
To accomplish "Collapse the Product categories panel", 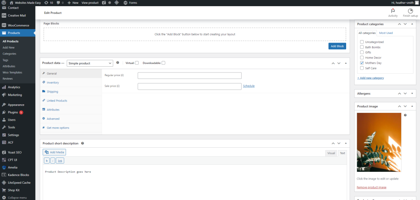I will 412,24.
